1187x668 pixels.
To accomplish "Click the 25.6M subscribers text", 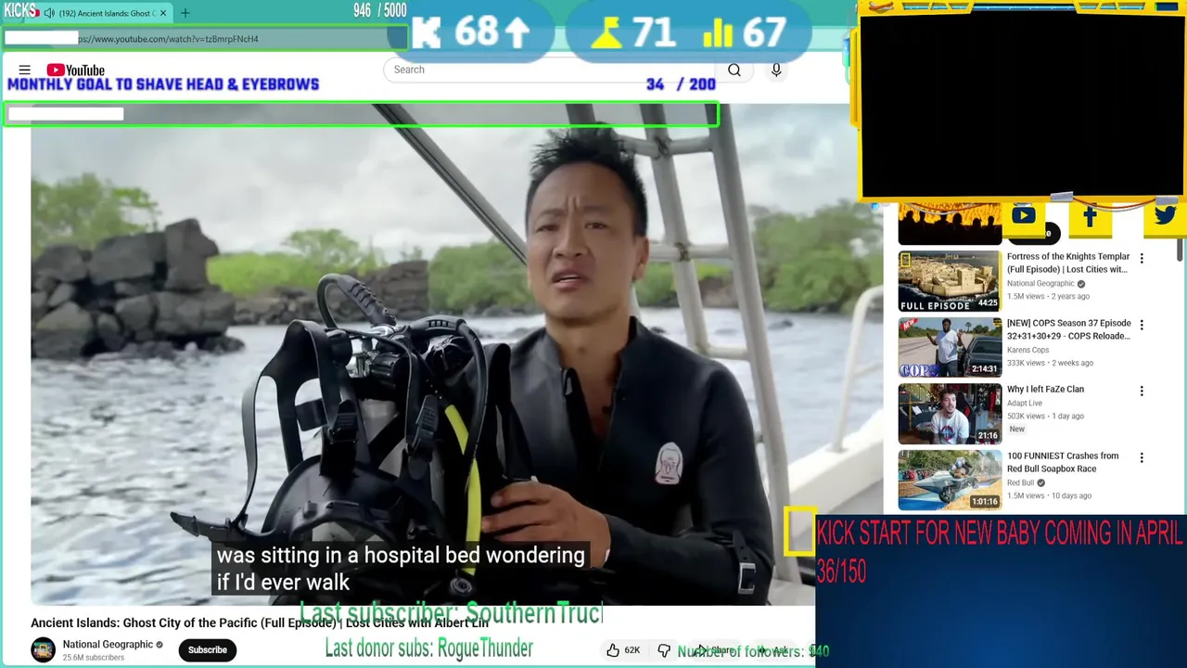I will (93, 658).
